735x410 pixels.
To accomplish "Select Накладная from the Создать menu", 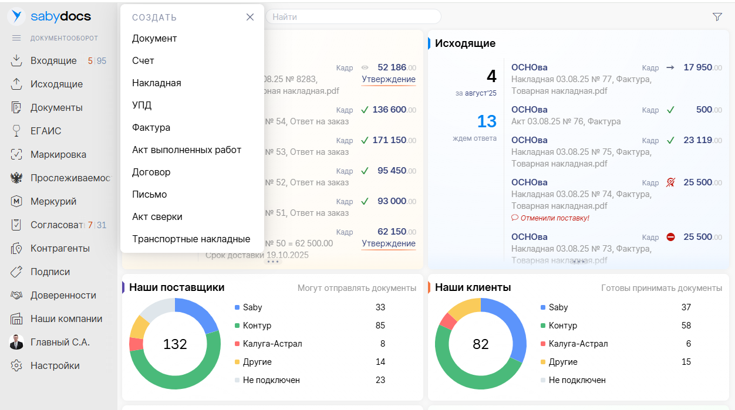I will coord(156,83).
